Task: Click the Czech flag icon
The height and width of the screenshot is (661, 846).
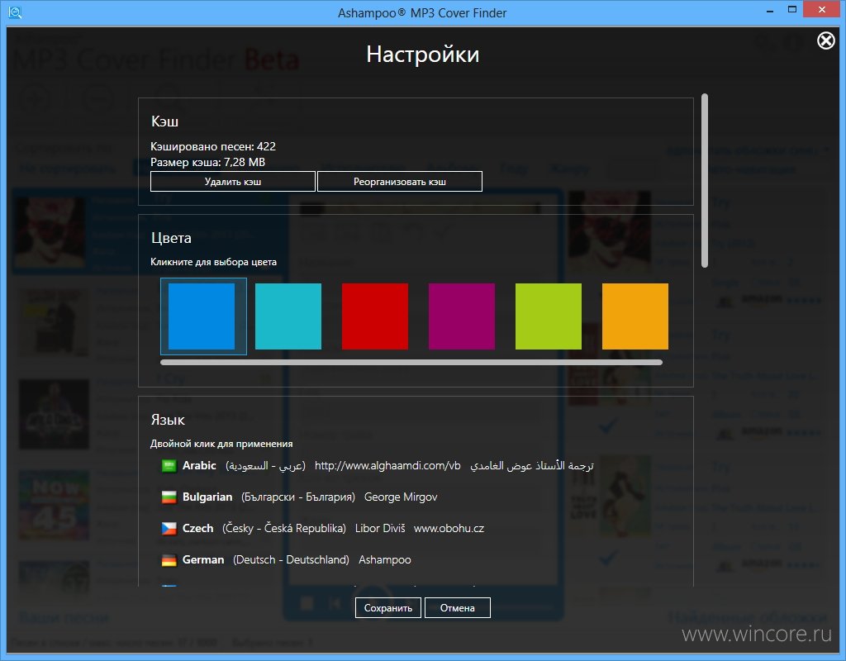Action: coord(169,528)
